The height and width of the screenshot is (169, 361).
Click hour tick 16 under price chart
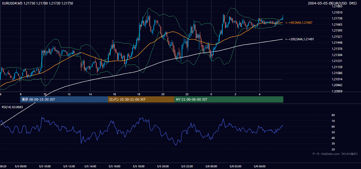coord(114,94)
